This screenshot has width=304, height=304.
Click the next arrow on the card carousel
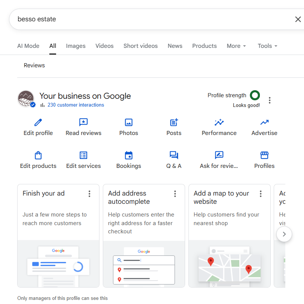click(284, 234)
